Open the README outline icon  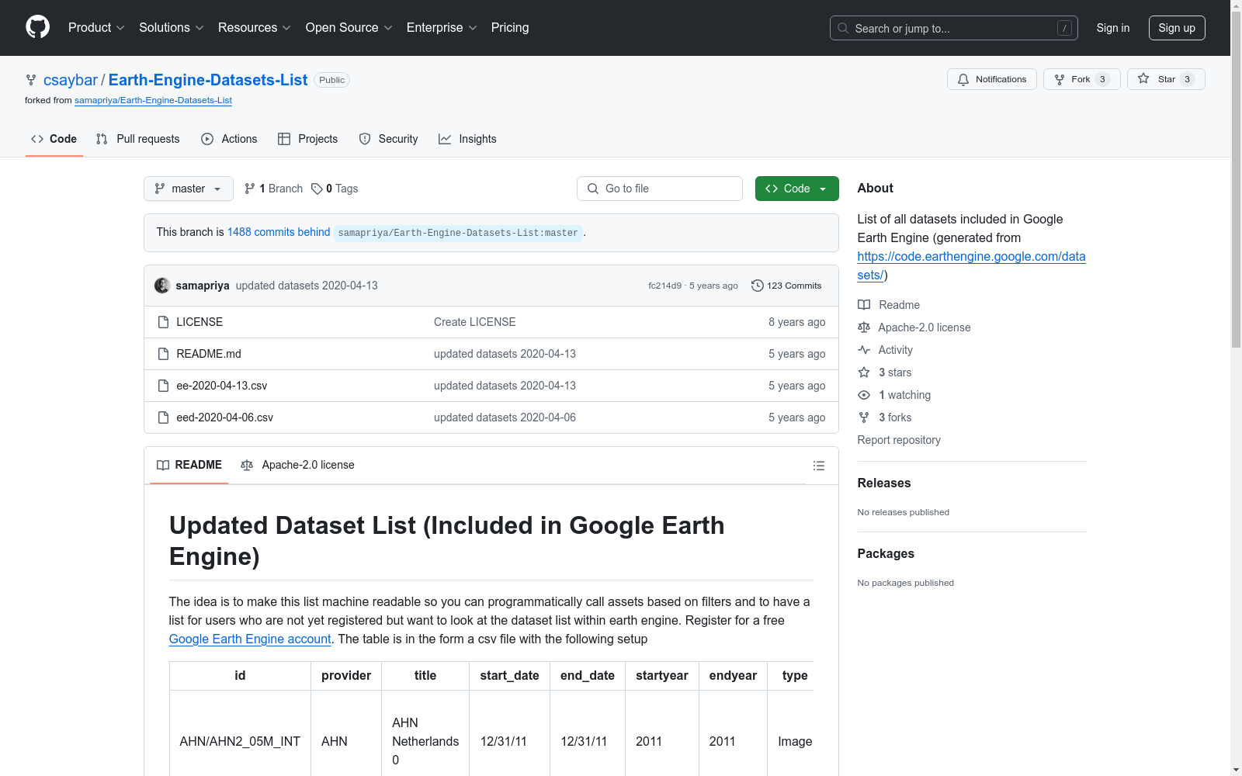point(818,466)
